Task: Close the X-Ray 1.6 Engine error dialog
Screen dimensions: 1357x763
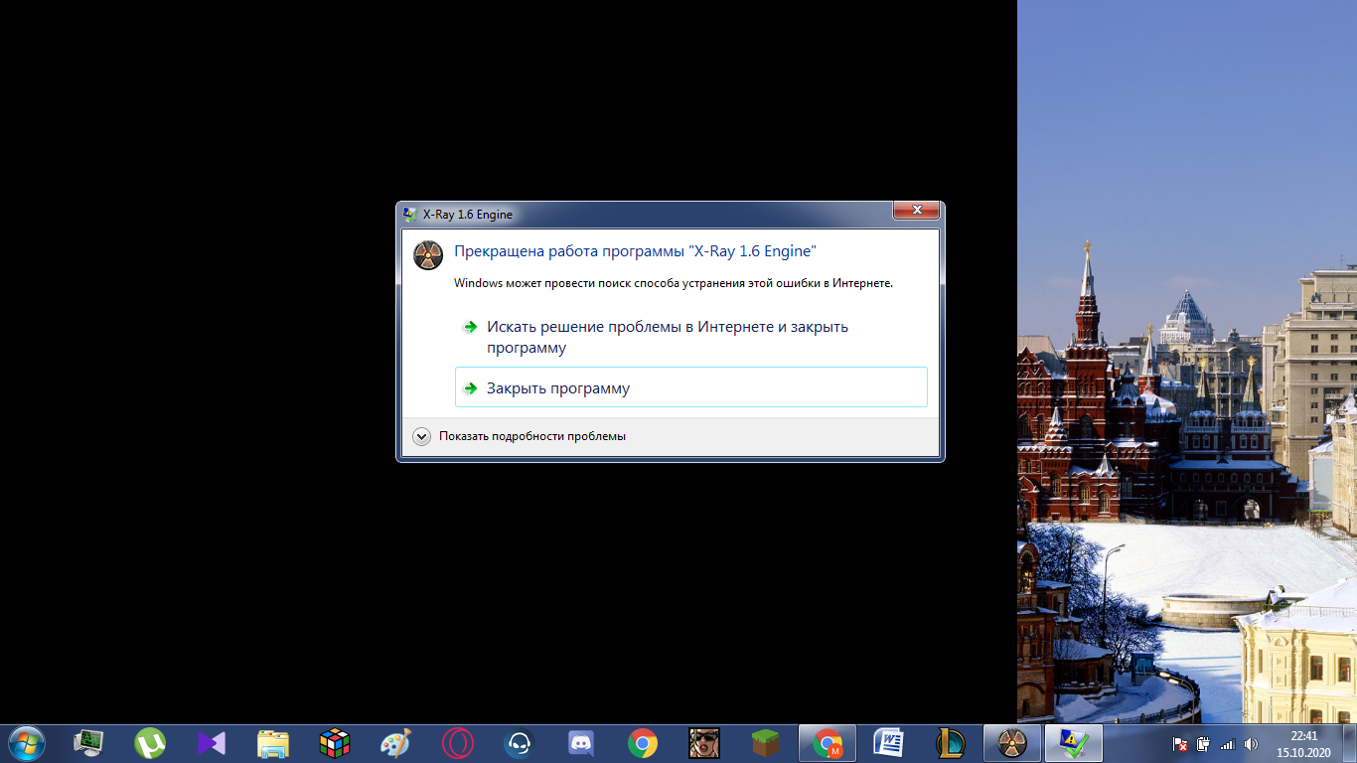Action: point(916,210)
